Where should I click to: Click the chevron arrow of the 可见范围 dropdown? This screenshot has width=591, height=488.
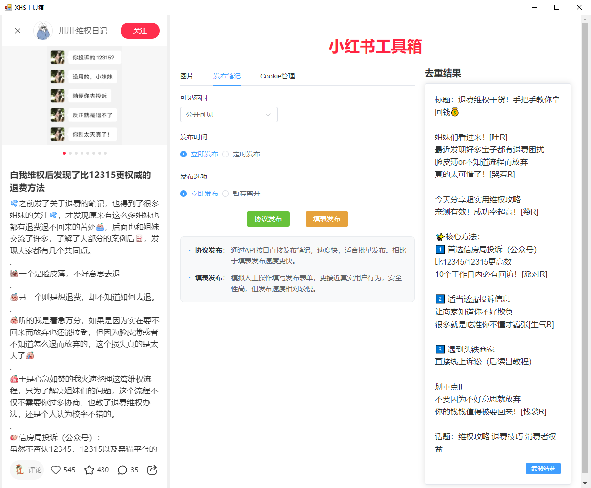[268, 115]
